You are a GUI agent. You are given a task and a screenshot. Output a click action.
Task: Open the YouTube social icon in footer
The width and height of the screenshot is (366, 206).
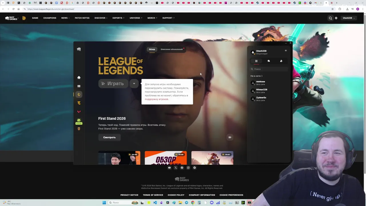pos(169,168)
